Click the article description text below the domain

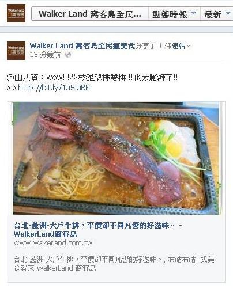(x=114, y=264)
